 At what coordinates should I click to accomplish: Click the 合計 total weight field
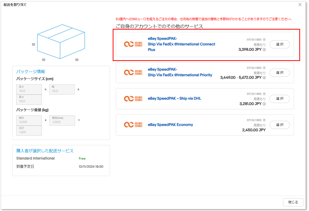29,131
